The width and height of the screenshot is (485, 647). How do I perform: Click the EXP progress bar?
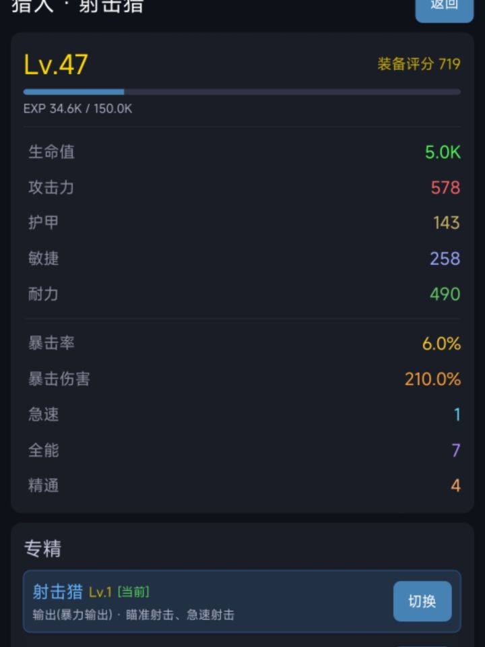coord(242,92)
